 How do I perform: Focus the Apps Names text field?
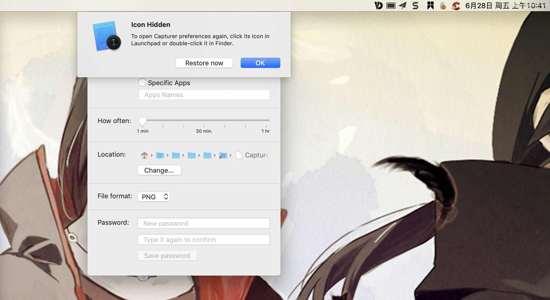[204, 95]
